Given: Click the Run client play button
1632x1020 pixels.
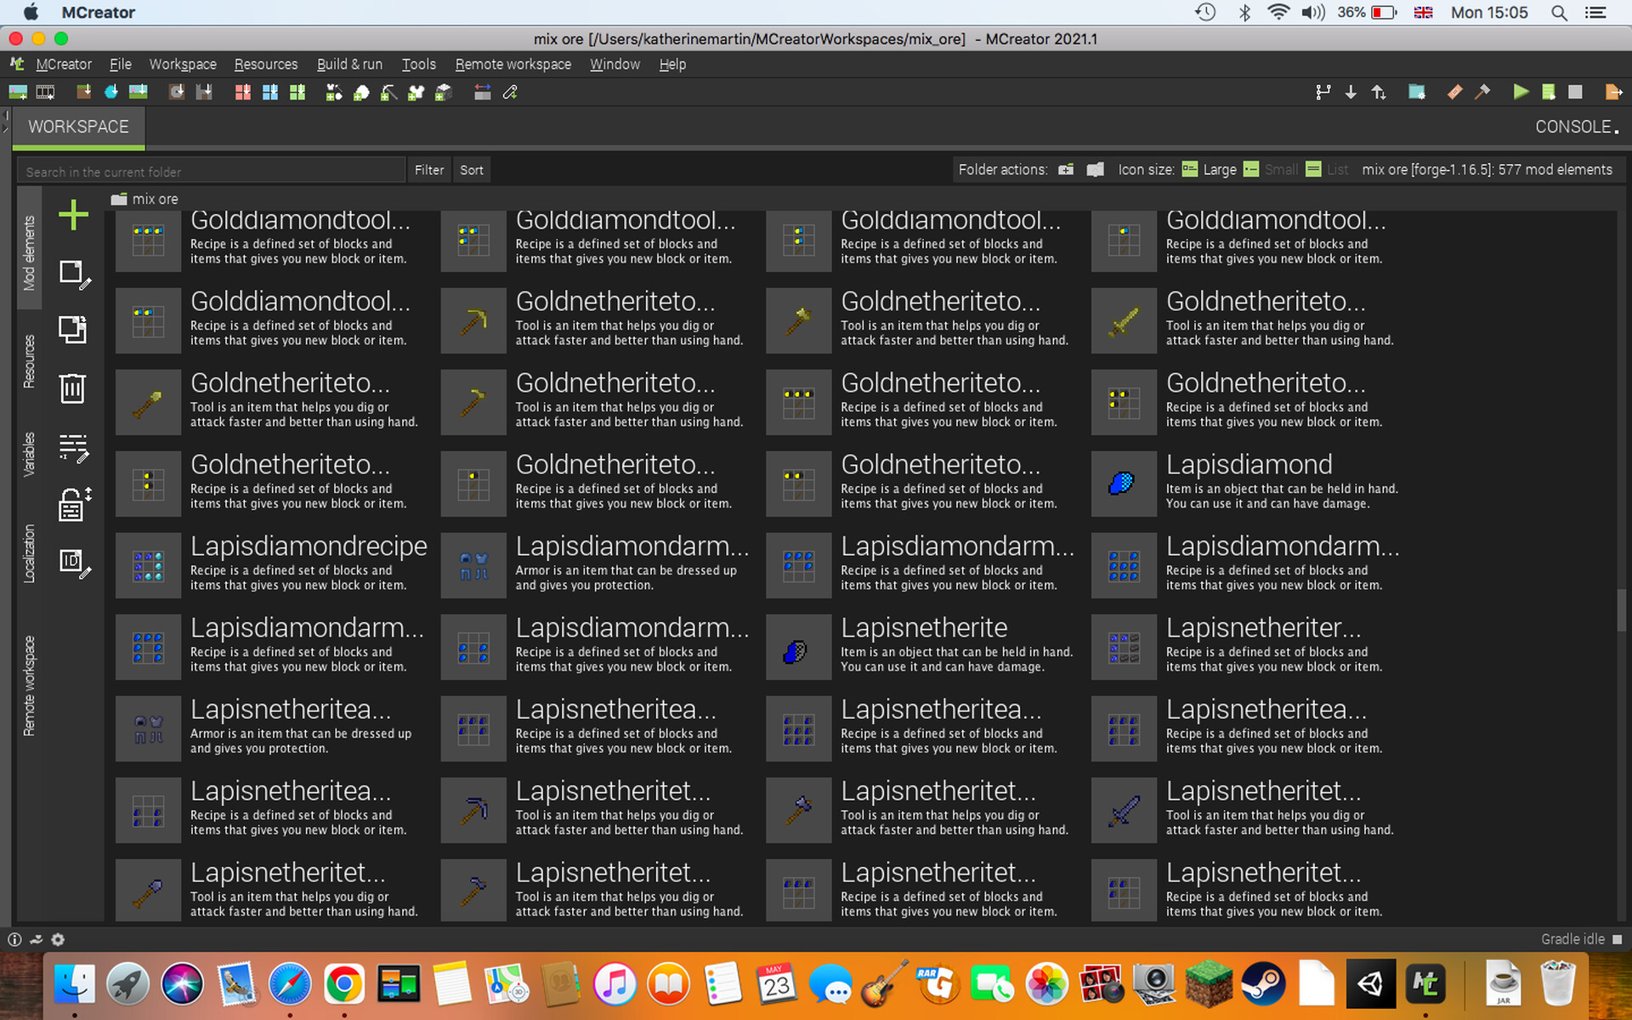Looking at the screenshot, I should [1521, 92].
